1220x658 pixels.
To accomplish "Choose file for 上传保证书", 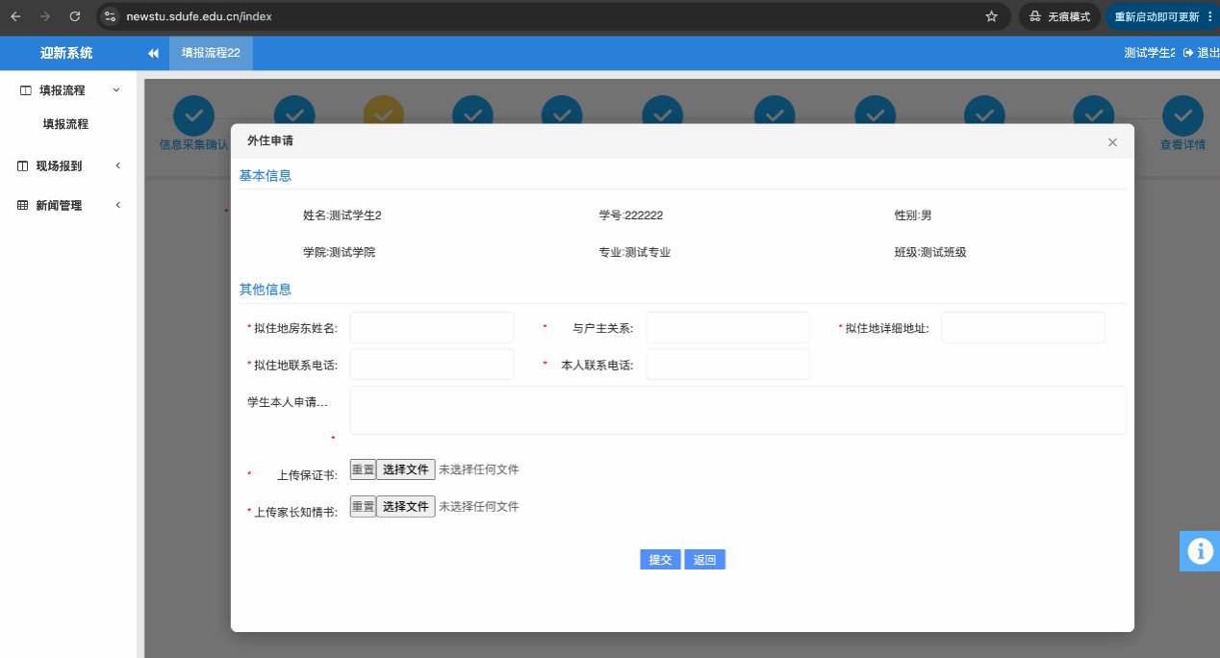I will coord(405,469).
